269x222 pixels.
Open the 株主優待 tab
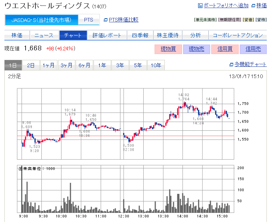coord(168,35)
